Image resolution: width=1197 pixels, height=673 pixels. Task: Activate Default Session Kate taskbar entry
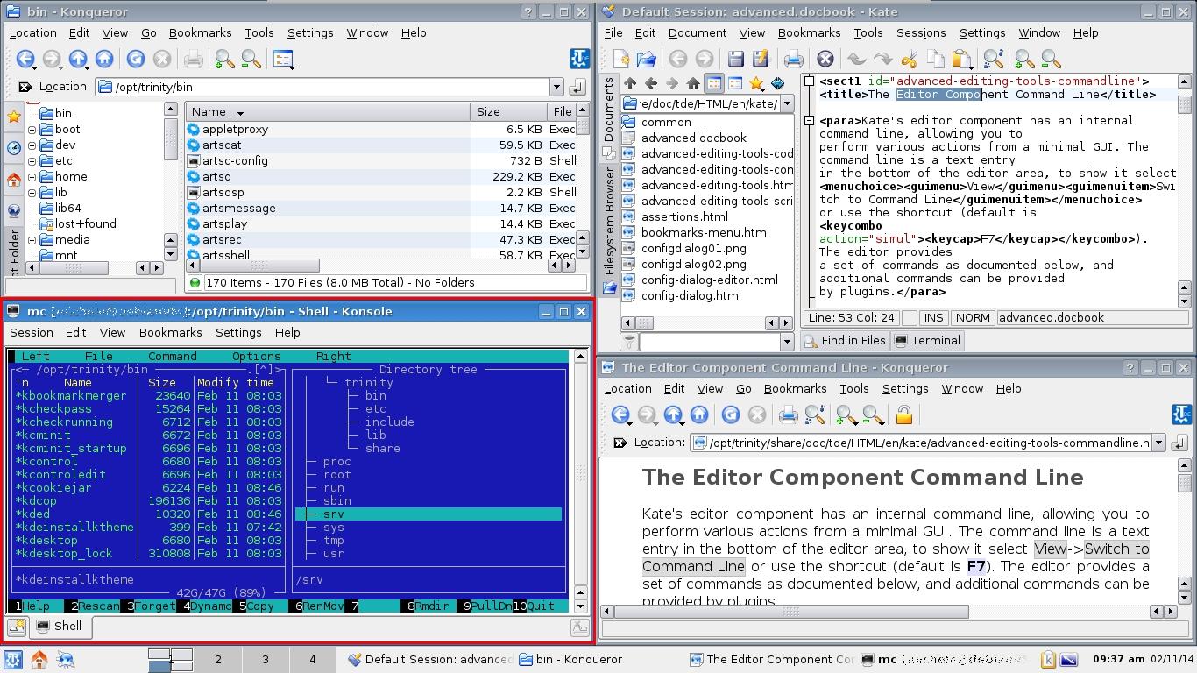[x=429, y=660]
